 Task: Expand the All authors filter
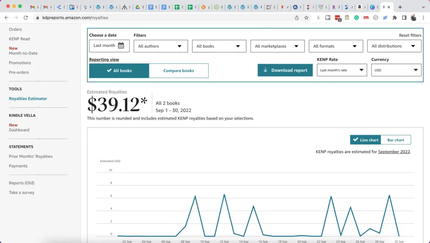[x=161, y=46]
